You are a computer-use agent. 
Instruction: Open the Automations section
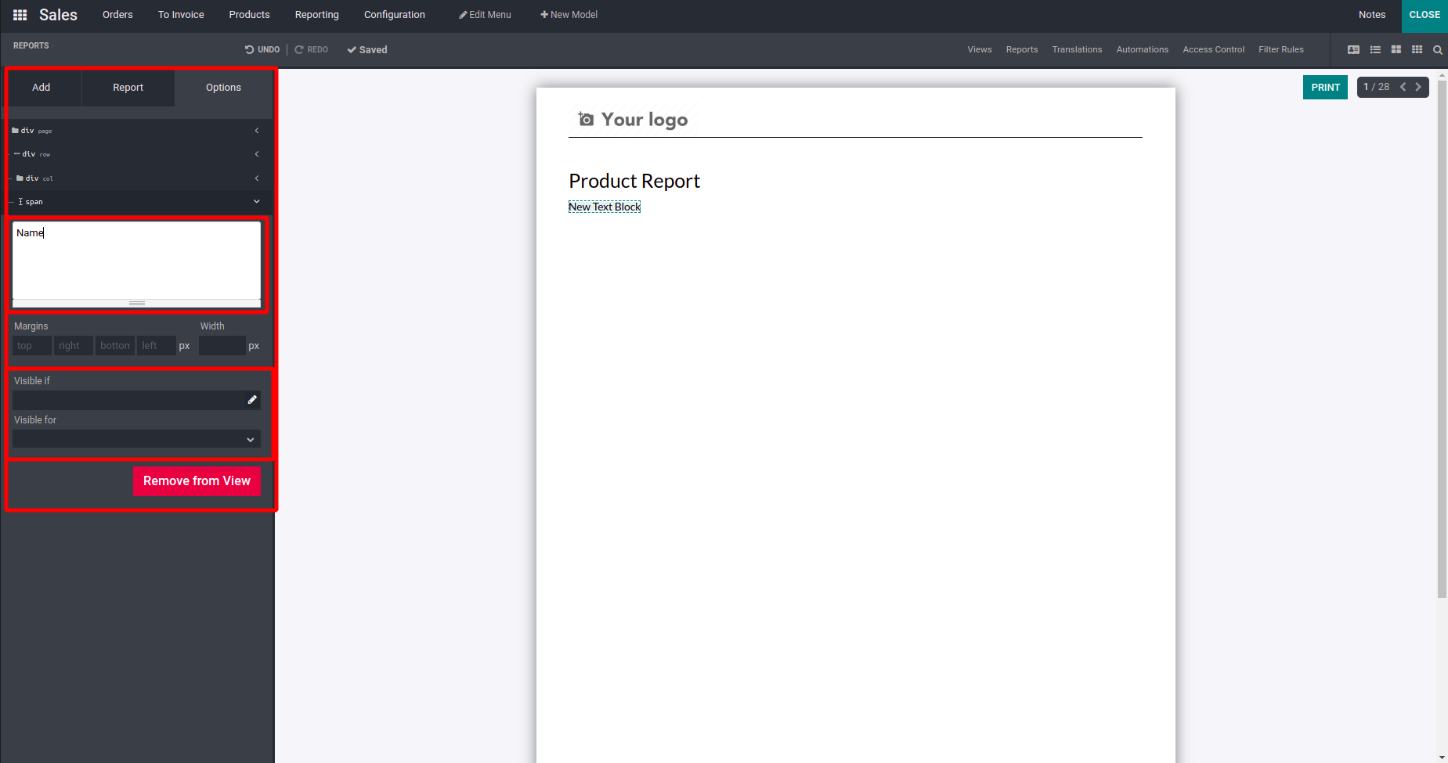(1143, 49)
